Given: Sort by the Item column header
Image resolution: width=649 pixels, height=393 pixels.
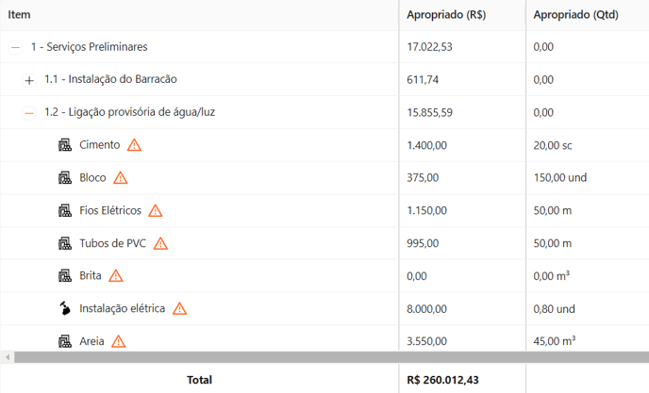Looking at the screenshot, I should [x=20, y=15].
